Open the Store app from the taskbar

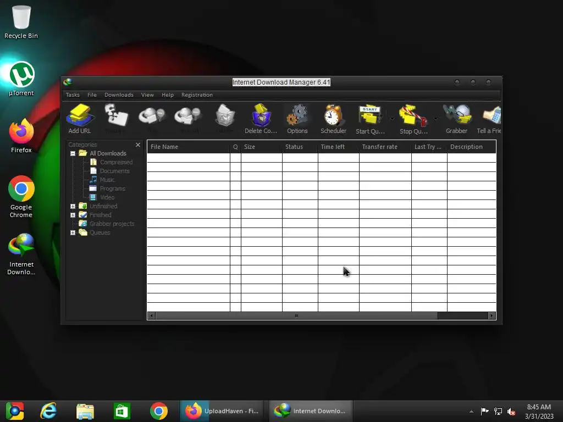click(x=122, y=411)
